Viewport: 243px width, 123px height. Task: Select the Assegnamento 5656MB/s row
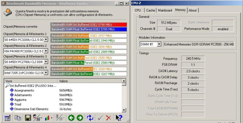click(63, 90)
